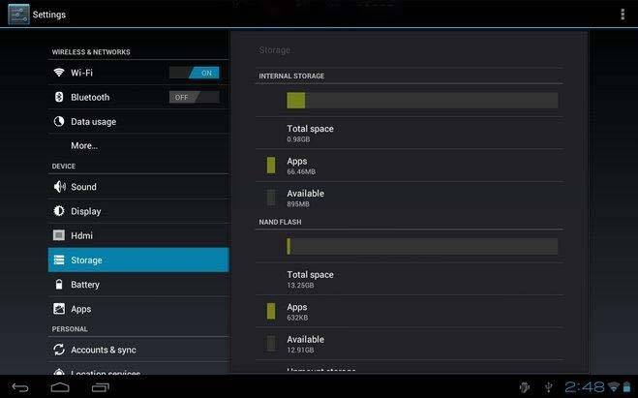Click the Sound speaker icon
This screenshot has height=398, width=638.
(59, 186)
